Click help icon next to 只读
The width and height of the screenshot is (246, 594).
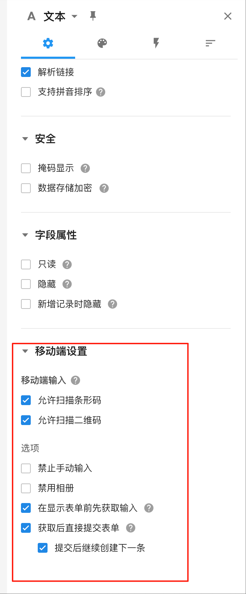pyautogui.click(x=67, y=264)
